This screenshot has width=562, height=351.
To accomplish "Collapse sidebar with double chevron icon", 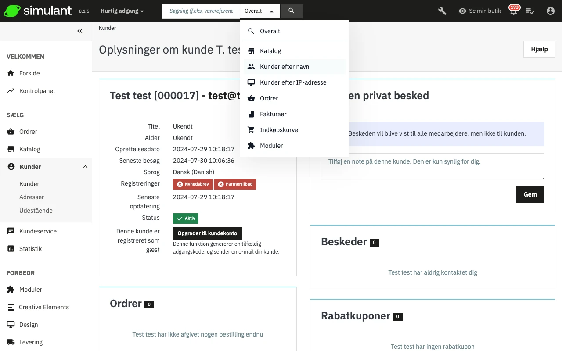I will tap(79, 31).
